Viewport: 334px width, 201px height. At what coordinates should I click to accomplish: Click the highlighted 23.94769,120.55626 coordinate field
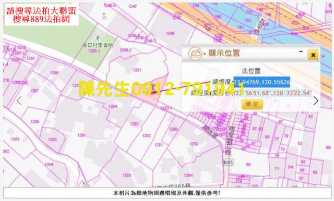262,82
